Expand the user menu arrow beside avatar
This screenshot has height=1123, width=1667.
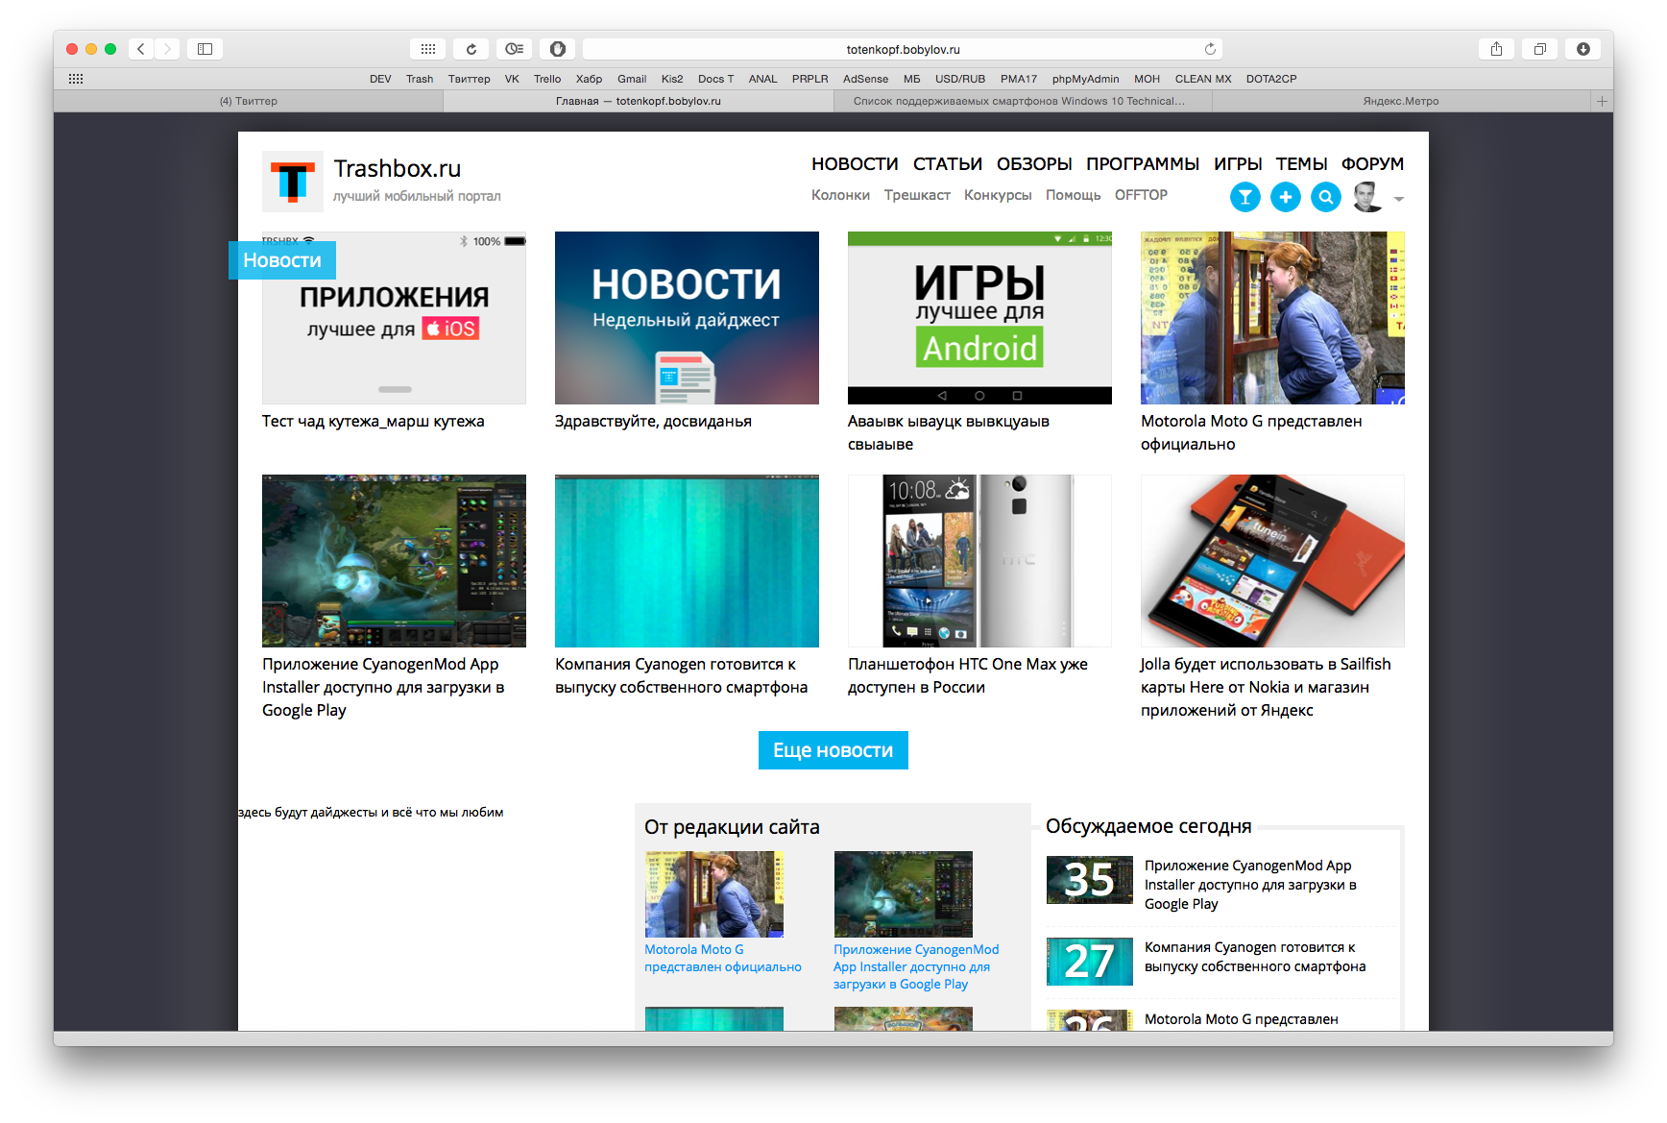(x=1399, y=199)
